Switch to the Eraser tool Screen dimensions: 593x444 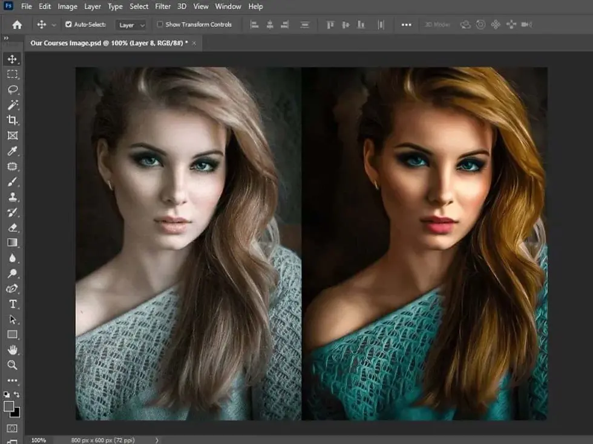[12, 228]
